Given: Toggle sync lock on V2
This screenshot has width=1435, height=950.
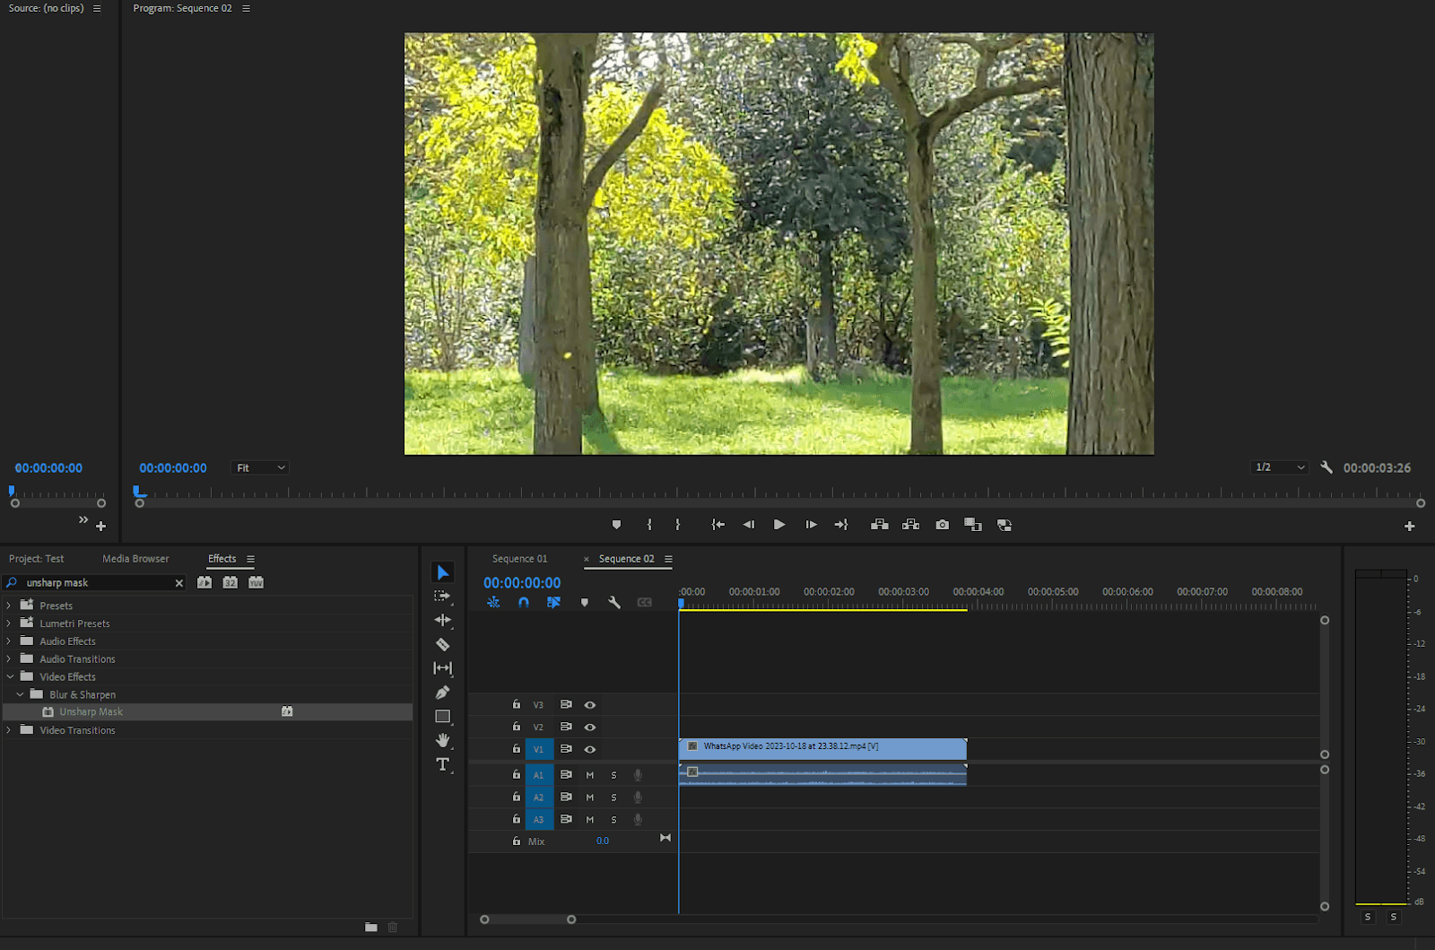Looking at the screenshot, I should pyautogui.click(x=566, y=727).
